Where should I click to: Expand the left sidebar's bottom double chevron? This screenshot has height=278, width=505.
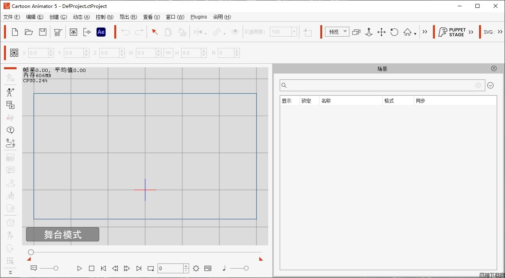coord(10,272)
